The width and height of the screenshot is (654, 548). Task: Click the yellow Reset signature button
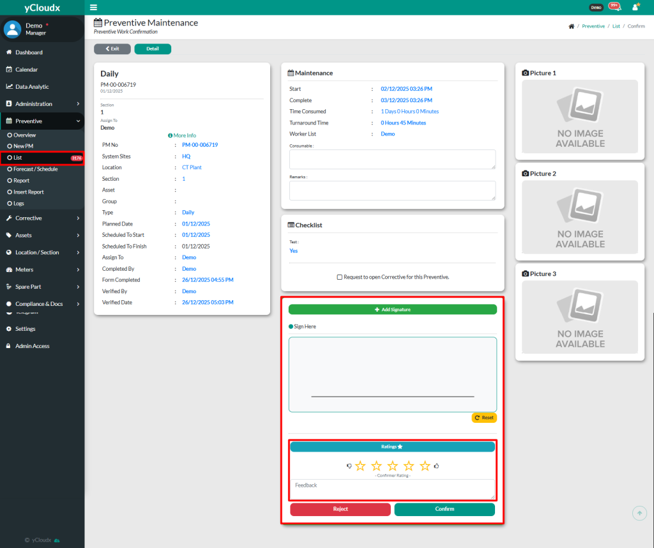pos(484,418)
